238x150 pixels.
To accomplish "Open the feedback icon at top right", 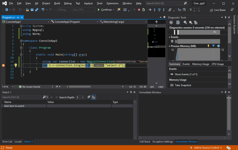I will pos(232,10).
